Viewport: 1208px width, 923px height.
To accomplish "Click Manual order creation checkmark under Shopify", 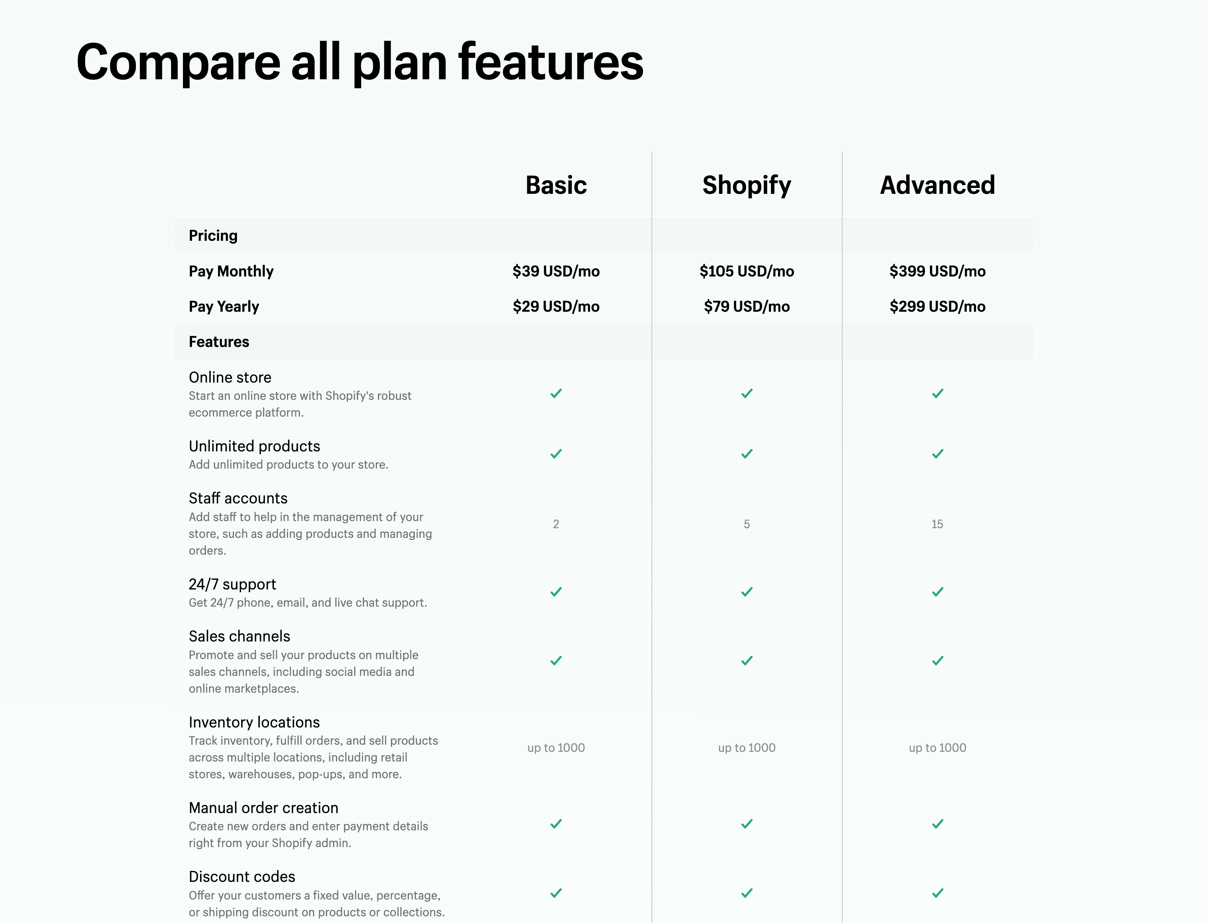I will coord(747,824).
